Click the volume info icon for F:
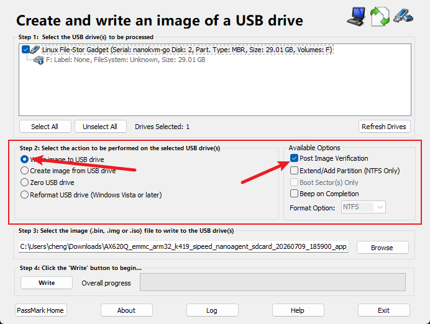 tap(39, 60)
